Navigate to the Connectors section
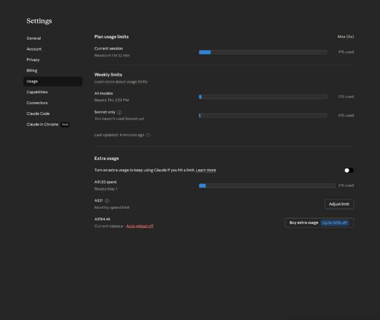Screen dimensions: 380x320 tap(37, 103)
